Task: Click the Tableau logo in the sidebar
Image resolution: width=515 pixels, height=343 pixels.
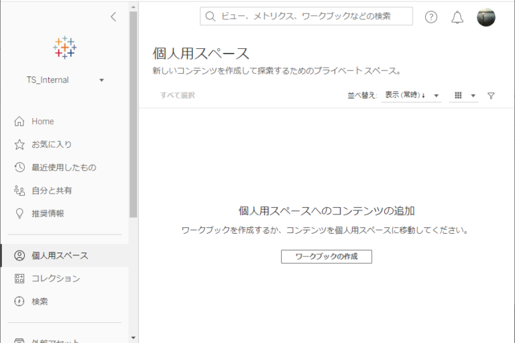Action: click(64, 48)
